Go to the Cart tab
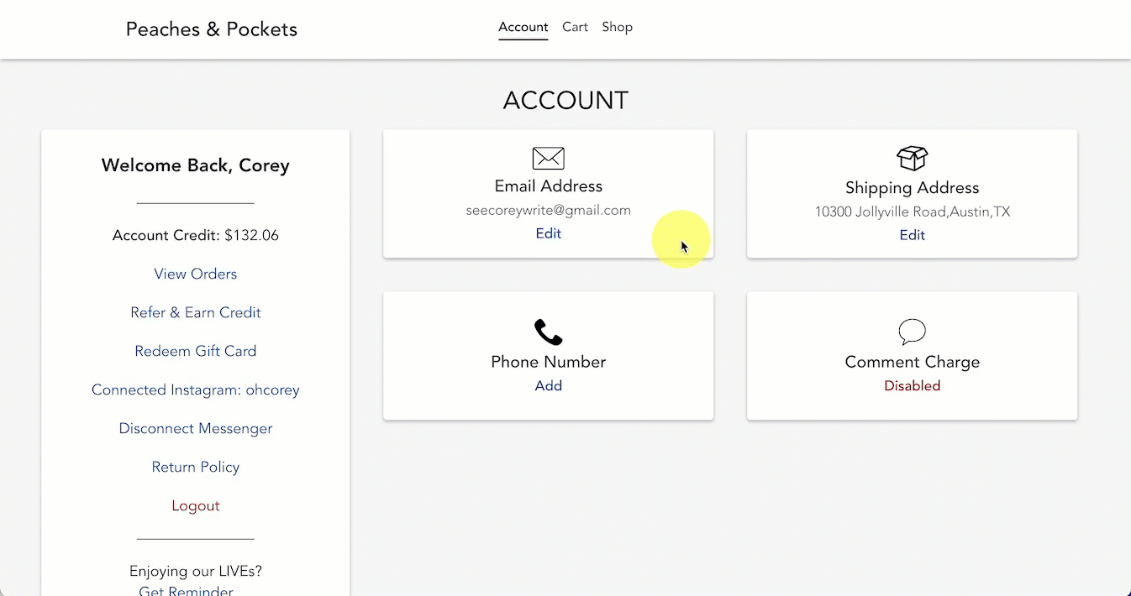The height and width of the screenshot is (596, 1131). pyautogui.click(x=575, y=27)
